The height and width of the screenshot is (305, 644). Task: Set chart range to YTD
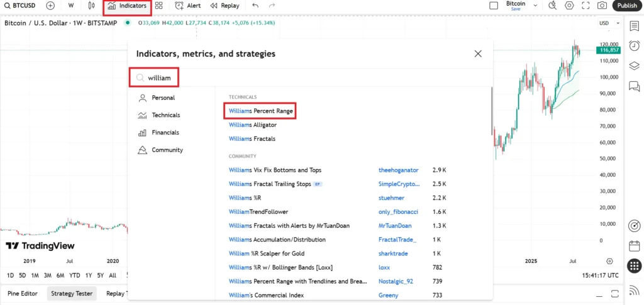74,275
